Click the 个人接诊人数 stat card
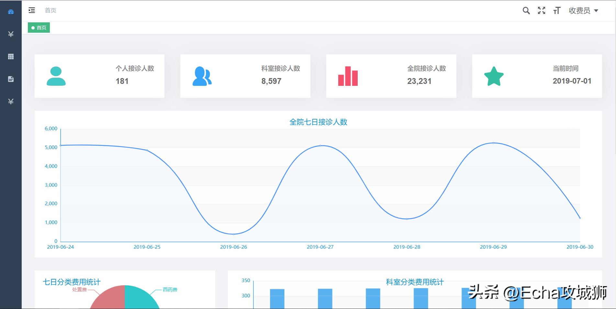 coord(99,75)
